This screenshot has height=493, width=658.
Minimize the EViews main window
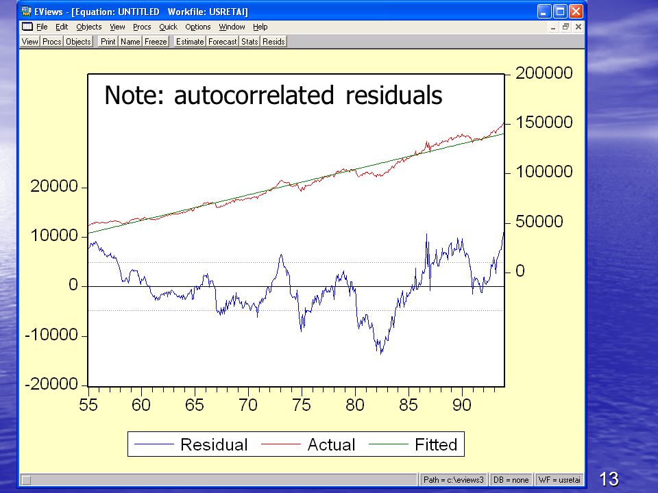coord(544,12)
